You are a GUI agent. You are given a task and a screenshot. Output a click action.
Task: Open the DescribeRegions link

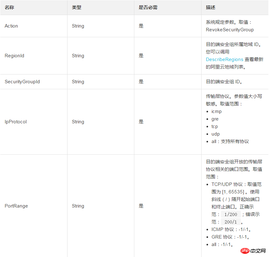pos(224,59)
